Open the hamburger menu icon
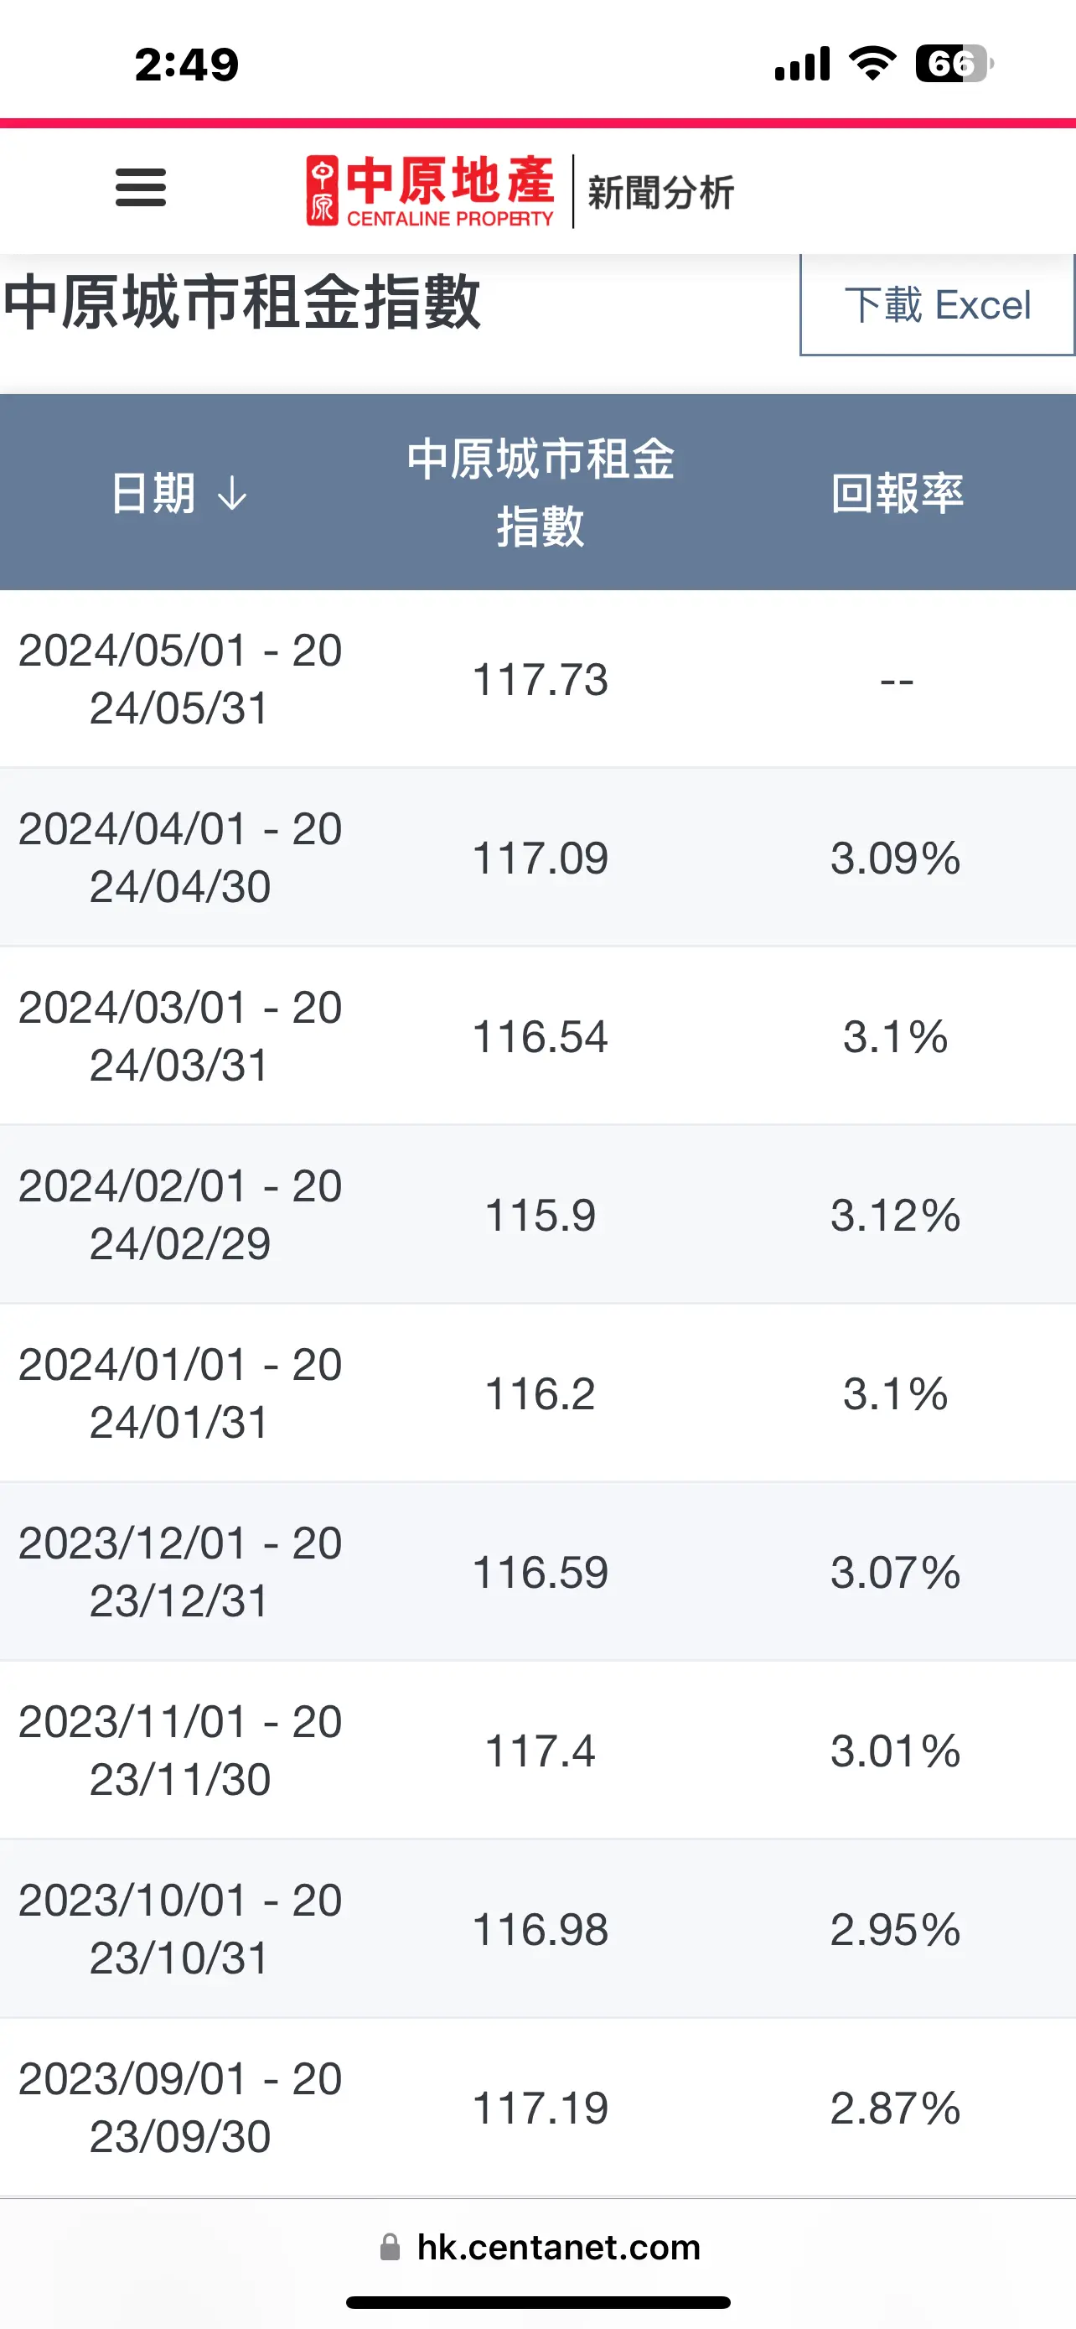 point(141,188)
